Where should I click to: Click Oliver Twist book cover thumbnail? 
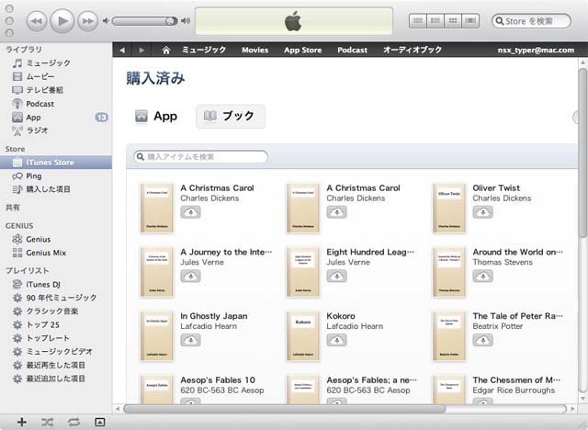449,209
